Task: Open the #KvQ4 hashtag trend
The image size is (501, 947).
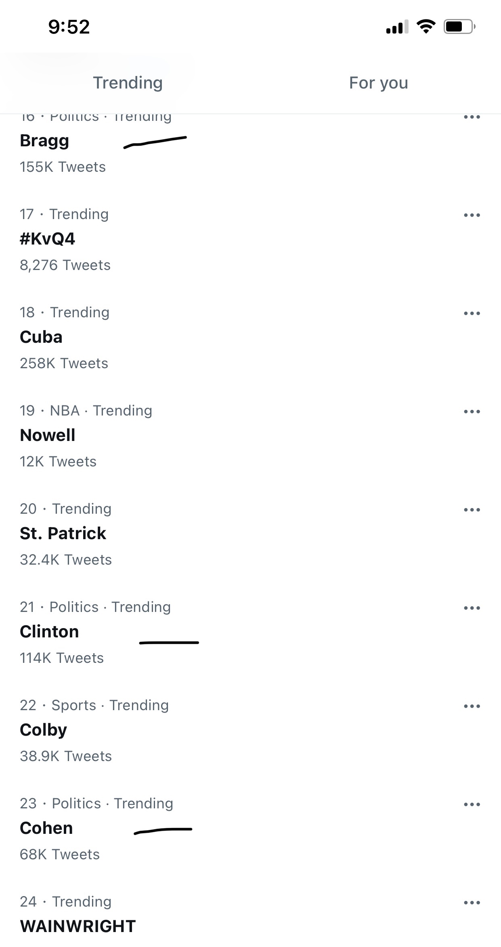Action: [250, 239]
